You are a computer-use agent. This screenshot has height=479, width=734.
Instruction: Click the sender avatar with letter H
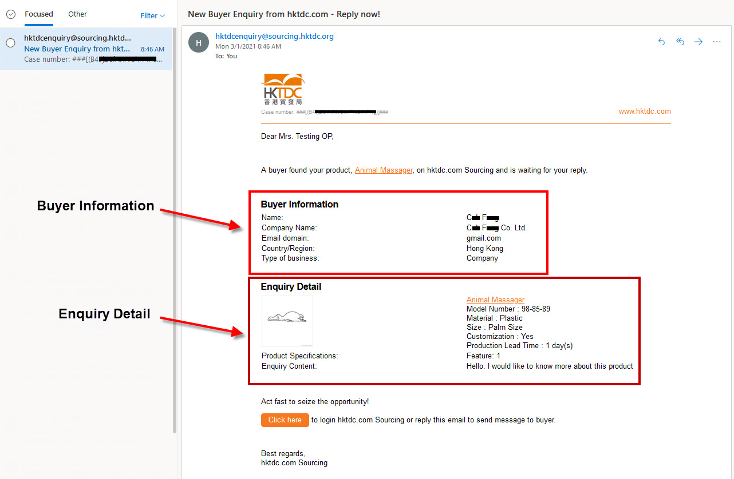(x=199, y=42)
